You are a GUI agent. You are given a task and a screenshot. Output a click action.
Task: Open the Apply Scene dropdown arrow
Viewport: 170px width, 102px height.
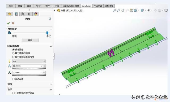(163, 10)
